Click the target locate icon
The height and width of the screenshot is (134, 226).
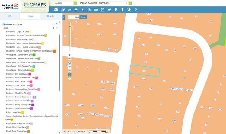(x=89, y=10)
